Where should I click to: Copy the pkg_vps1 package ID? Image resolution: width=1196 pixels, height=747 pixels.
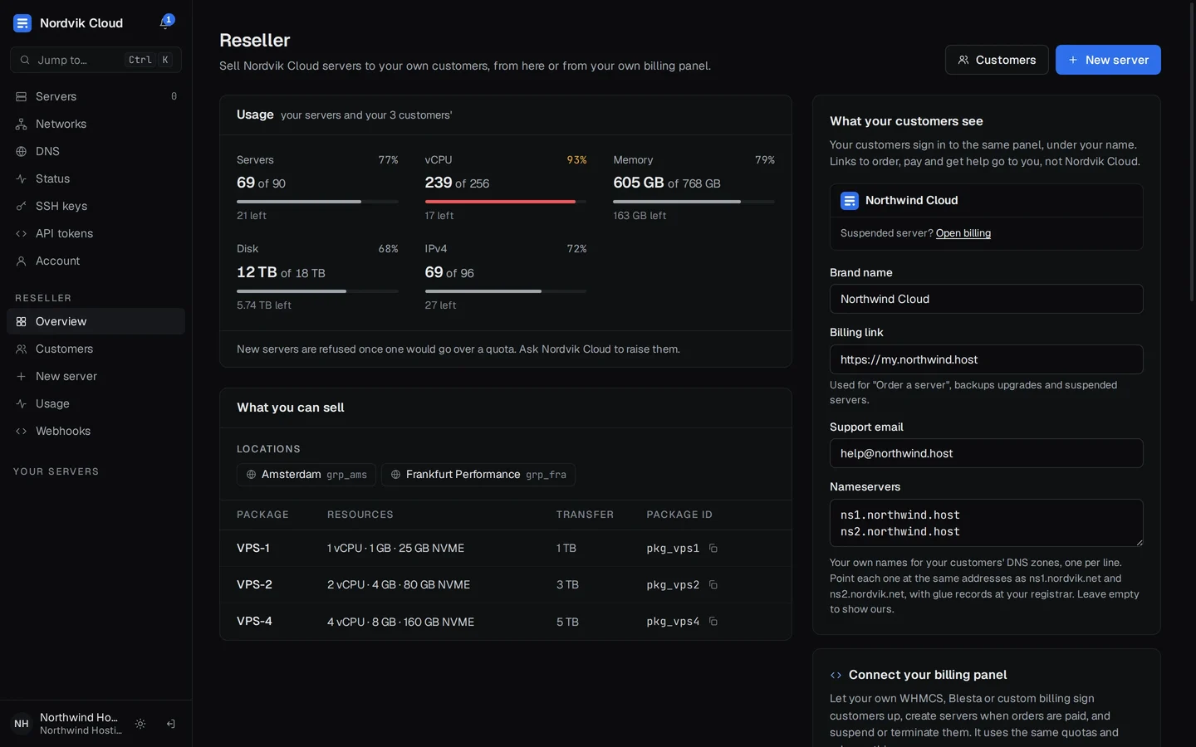[x=713, y=549]
